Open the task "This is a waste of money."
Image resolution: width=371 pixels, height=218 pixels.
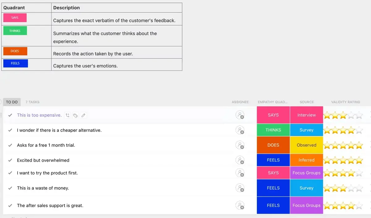tap(43, 188)
